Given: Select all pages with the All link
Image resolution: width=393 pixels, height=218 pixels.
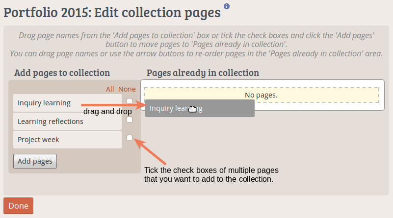Looking at the screenshot, I should click(110, 89).
